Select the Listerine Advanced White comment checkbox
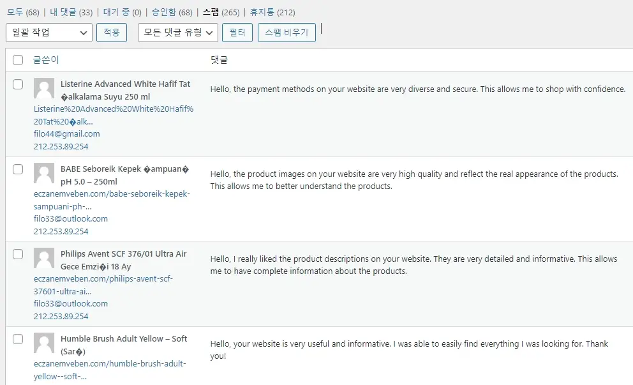The image size is (633, 385). click(18, 84)
